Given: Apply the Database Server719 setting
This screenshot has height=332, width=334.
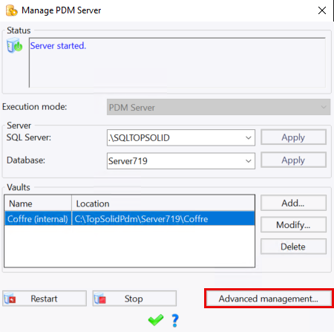Looking at the screenshot, I should tap(293, 160).
